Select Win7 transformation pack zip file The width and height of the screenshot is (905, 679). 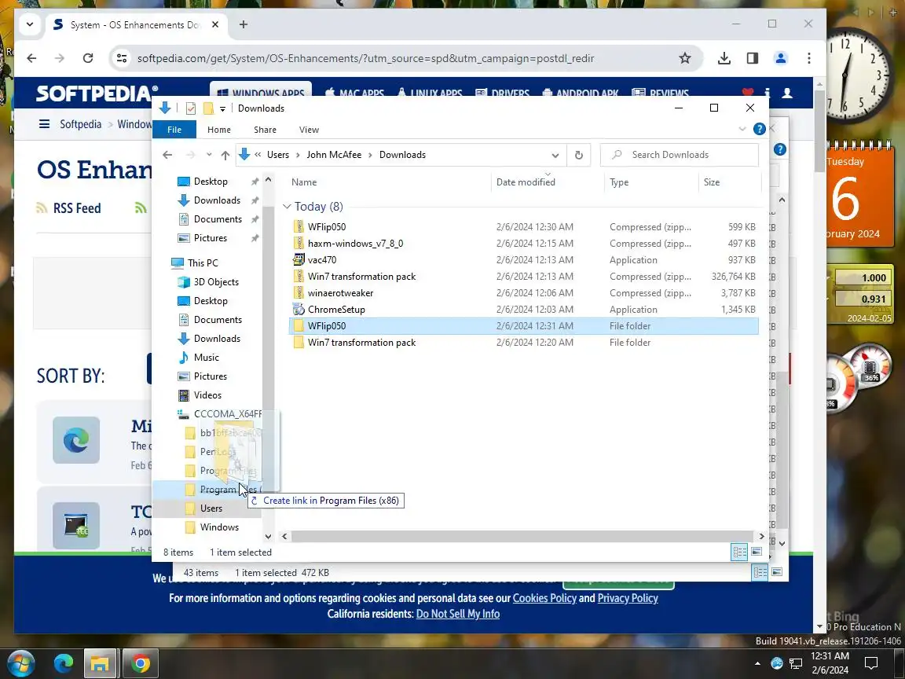(523, 276)
